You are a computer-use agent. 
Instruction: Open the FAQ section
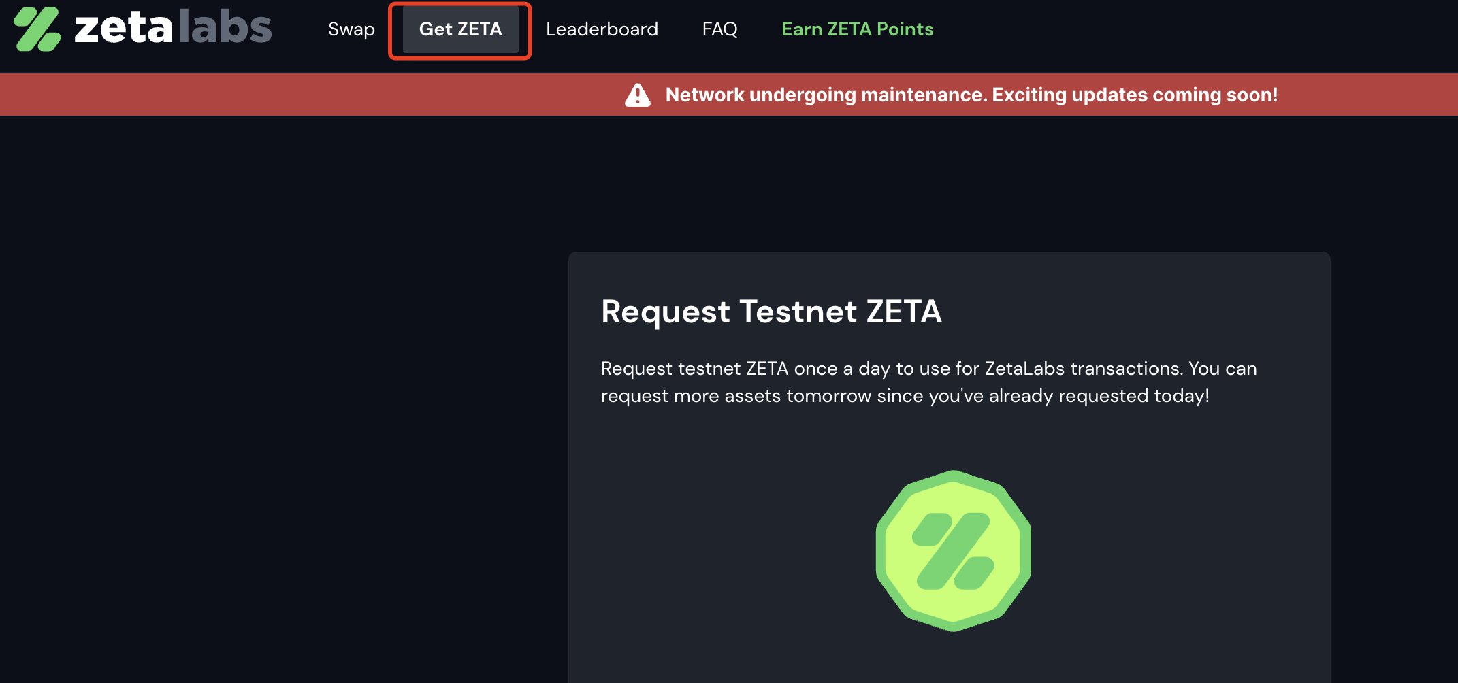719,29
